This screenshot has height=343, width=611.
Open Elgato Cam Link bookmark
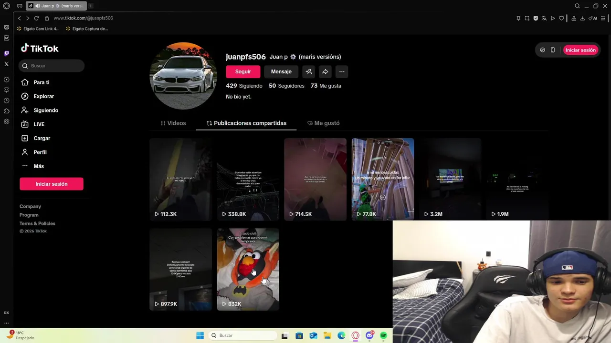coord(38,29)
